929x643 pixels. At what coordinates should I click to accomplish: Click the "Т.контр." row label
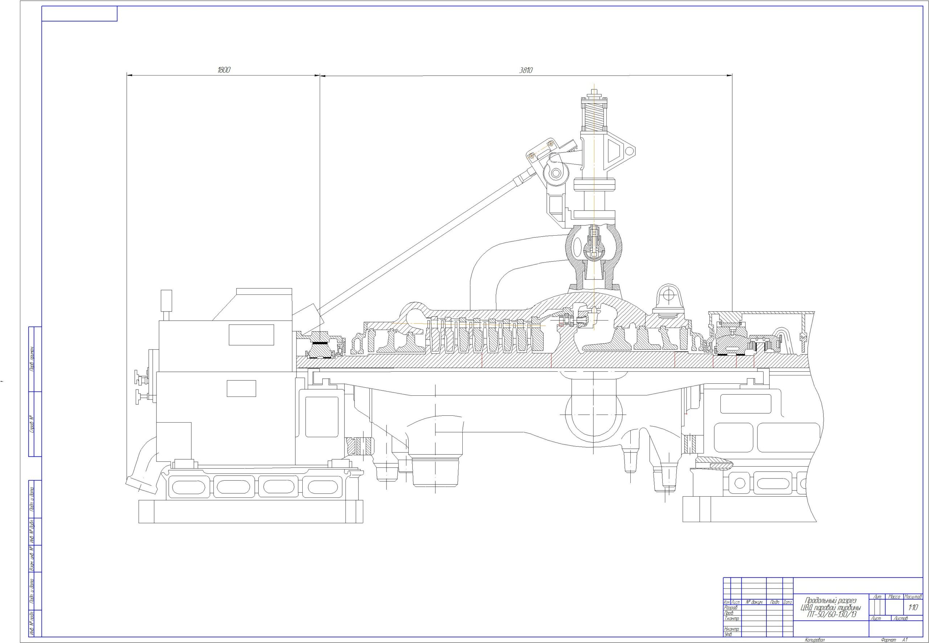pyautogui.click(x=732, y=618)
